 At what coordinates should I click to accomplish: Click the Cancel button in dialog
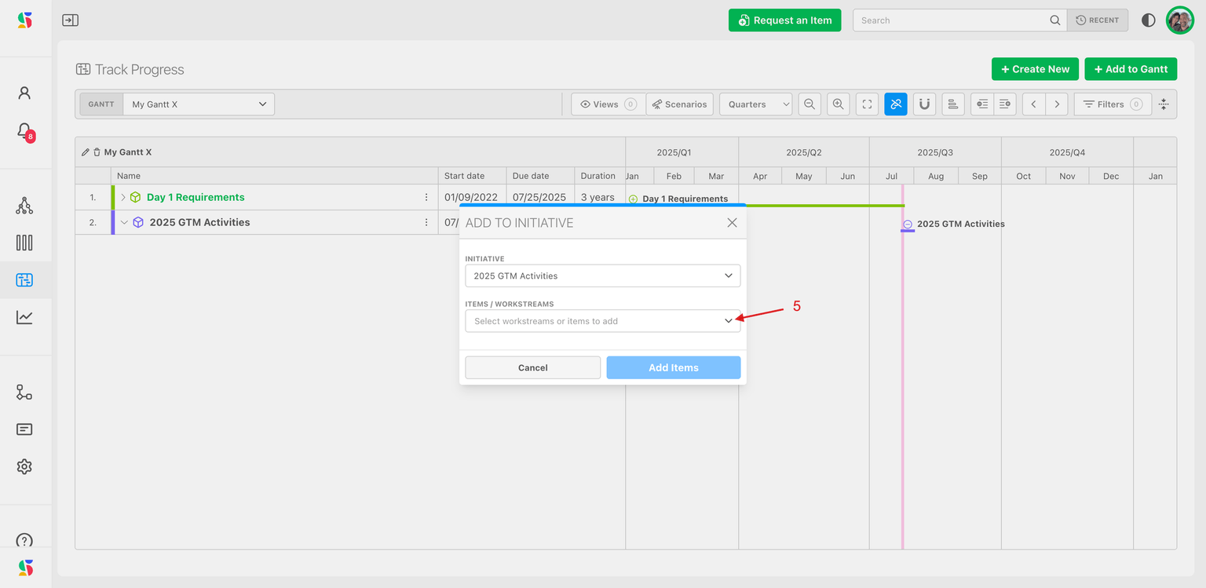[532, 367]
